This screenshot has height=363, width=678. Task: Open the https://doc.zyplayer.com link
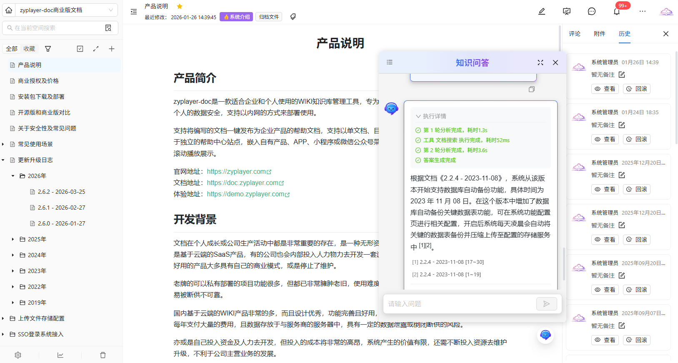point(245,183)
